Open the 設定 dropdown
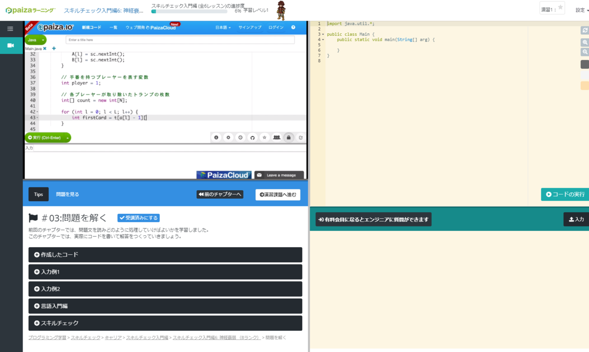 (582, 10)
